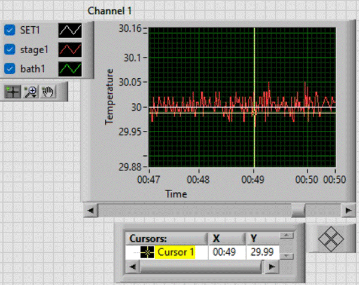Click the 30.16 maximum Y-axis value
Viewport: 359px width, 285px height.
point(130,29)
